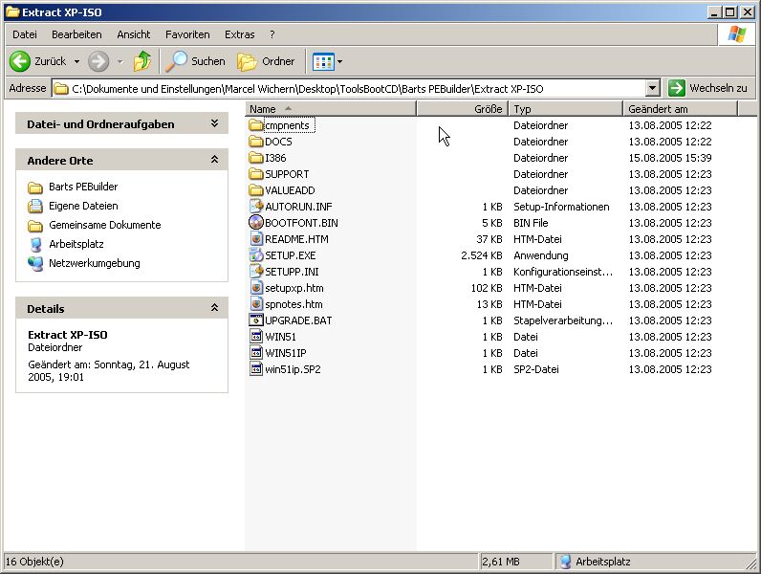Screen dimensions: 761x574
Task: Click the 'BIN File' type text
Action: (x=531, y=223)
